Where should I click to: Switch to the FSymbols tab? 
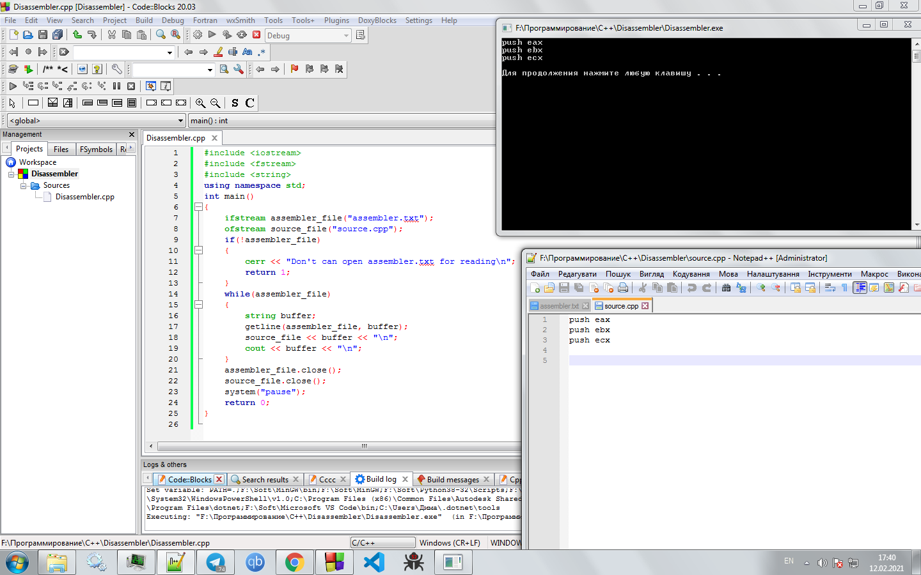tap(96, 149)
